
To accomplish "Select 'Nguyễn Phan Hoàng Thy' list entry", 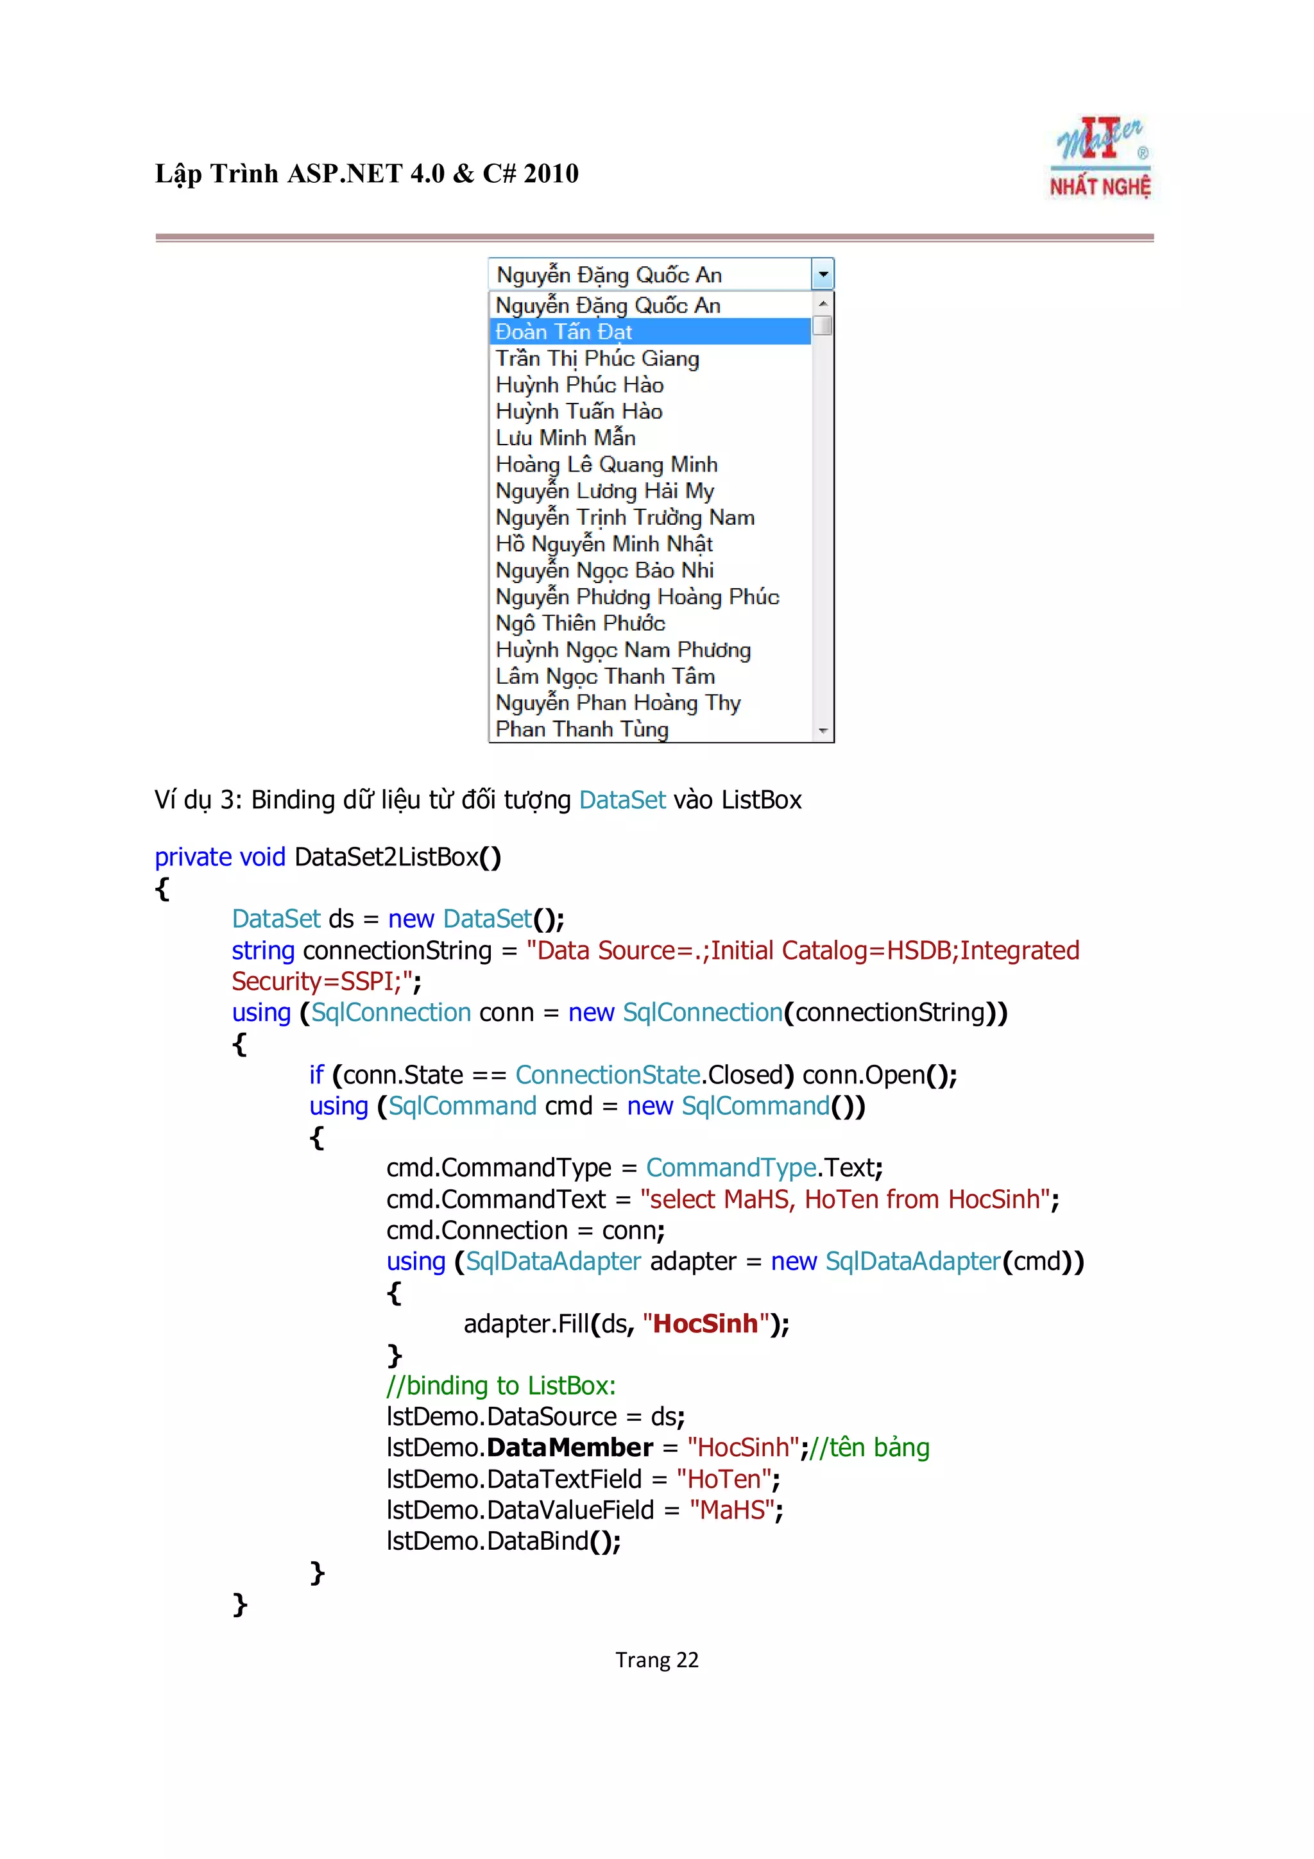I will pyautogui.click(x=618, y=703).
